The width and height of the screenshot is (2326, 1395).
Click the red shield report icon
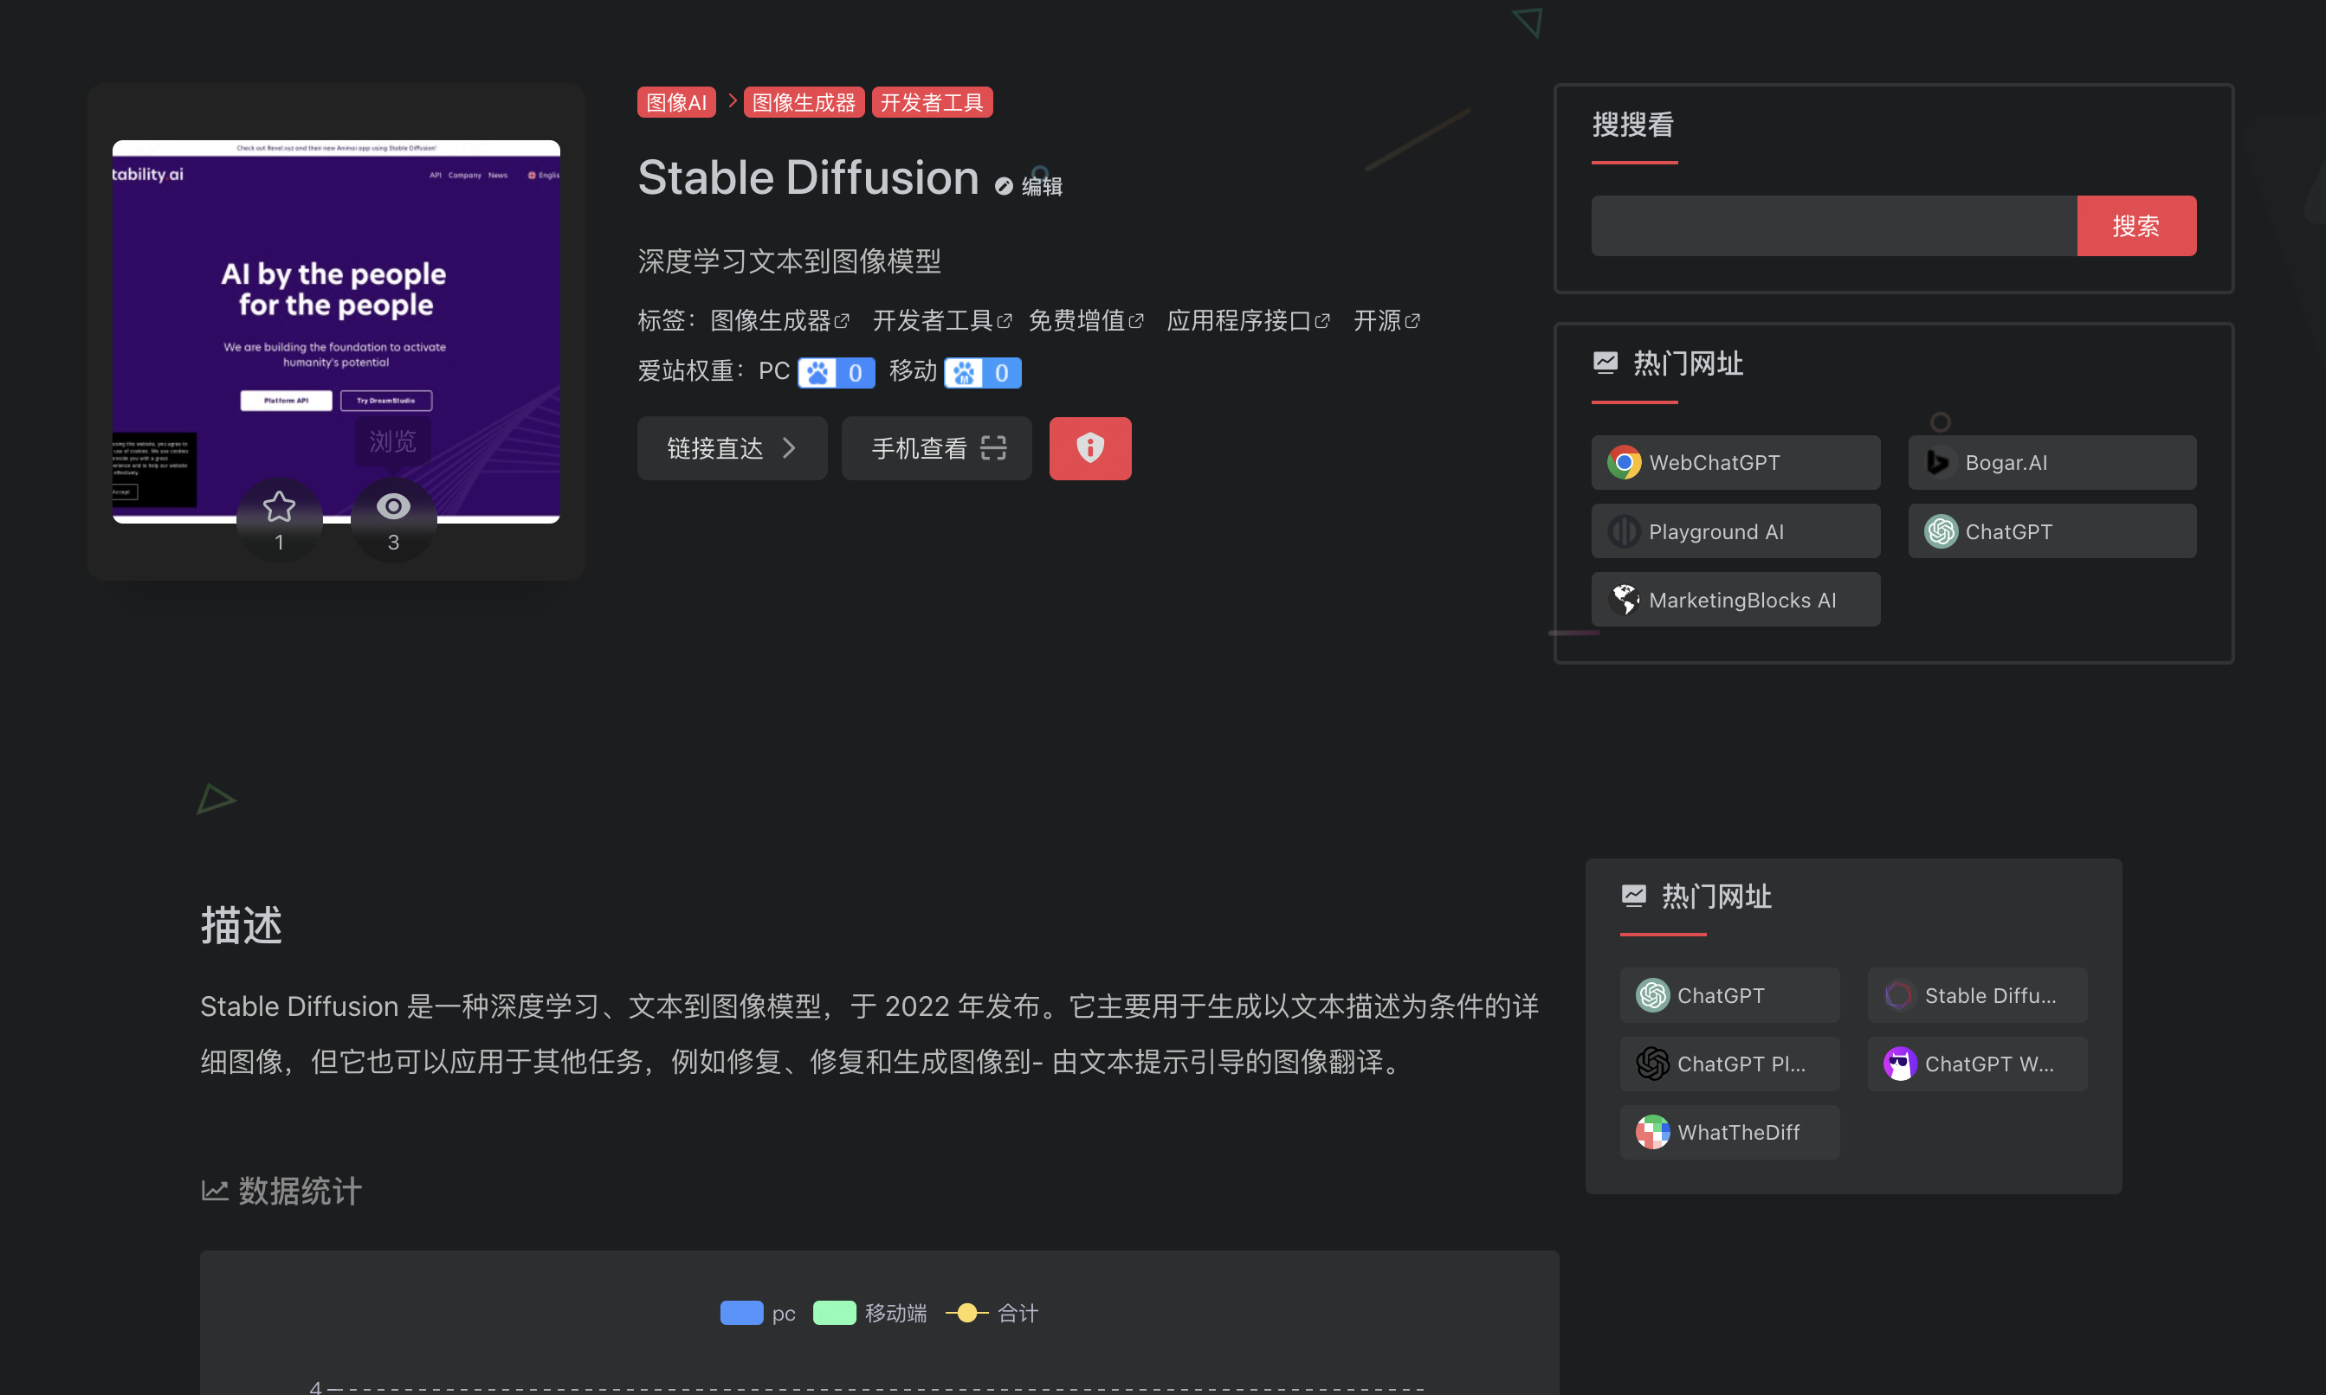pyautogui.click(x=1089, y=448)
